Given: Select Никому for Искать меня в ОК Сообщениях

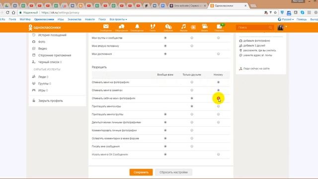Looking at the screenshot, I should (218, 155).
